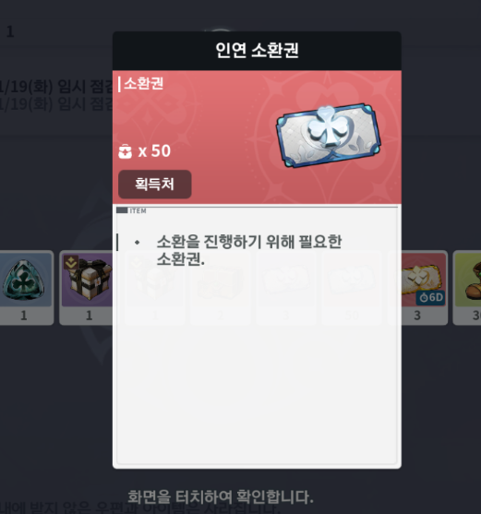Click the count 1 under clover gem
Viewport: 481px width, 514px height.
[24, 316]
